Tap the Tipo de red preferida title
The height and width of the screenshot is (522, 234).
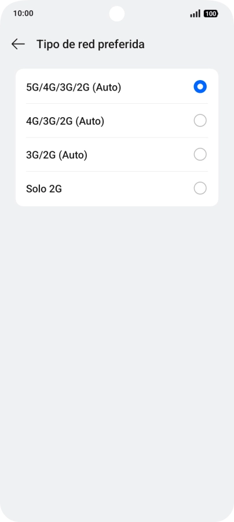click(x=90, y=44)
